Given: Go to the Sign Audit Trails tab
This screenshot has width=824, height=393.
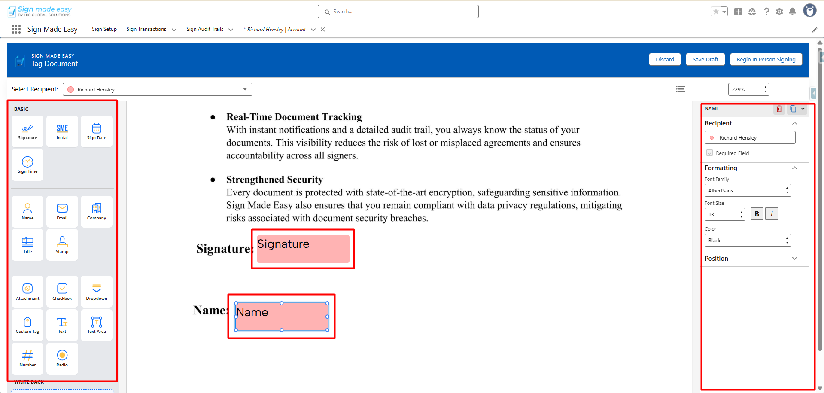Looking at the screenshot, I should tap(205, 29).
